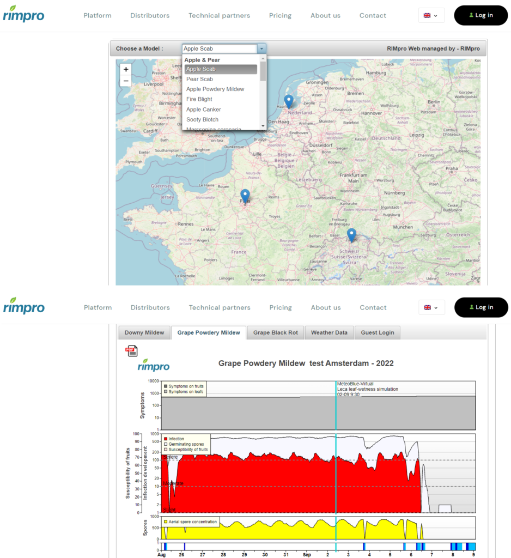Click the map zoom out minus button

pos(126,81)
